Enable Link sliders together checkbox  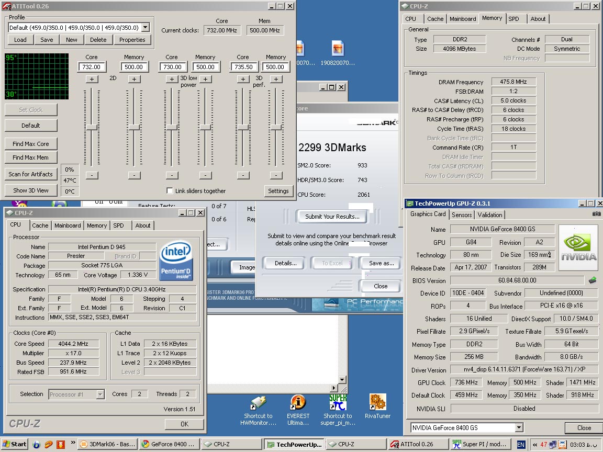coord(169,190)
